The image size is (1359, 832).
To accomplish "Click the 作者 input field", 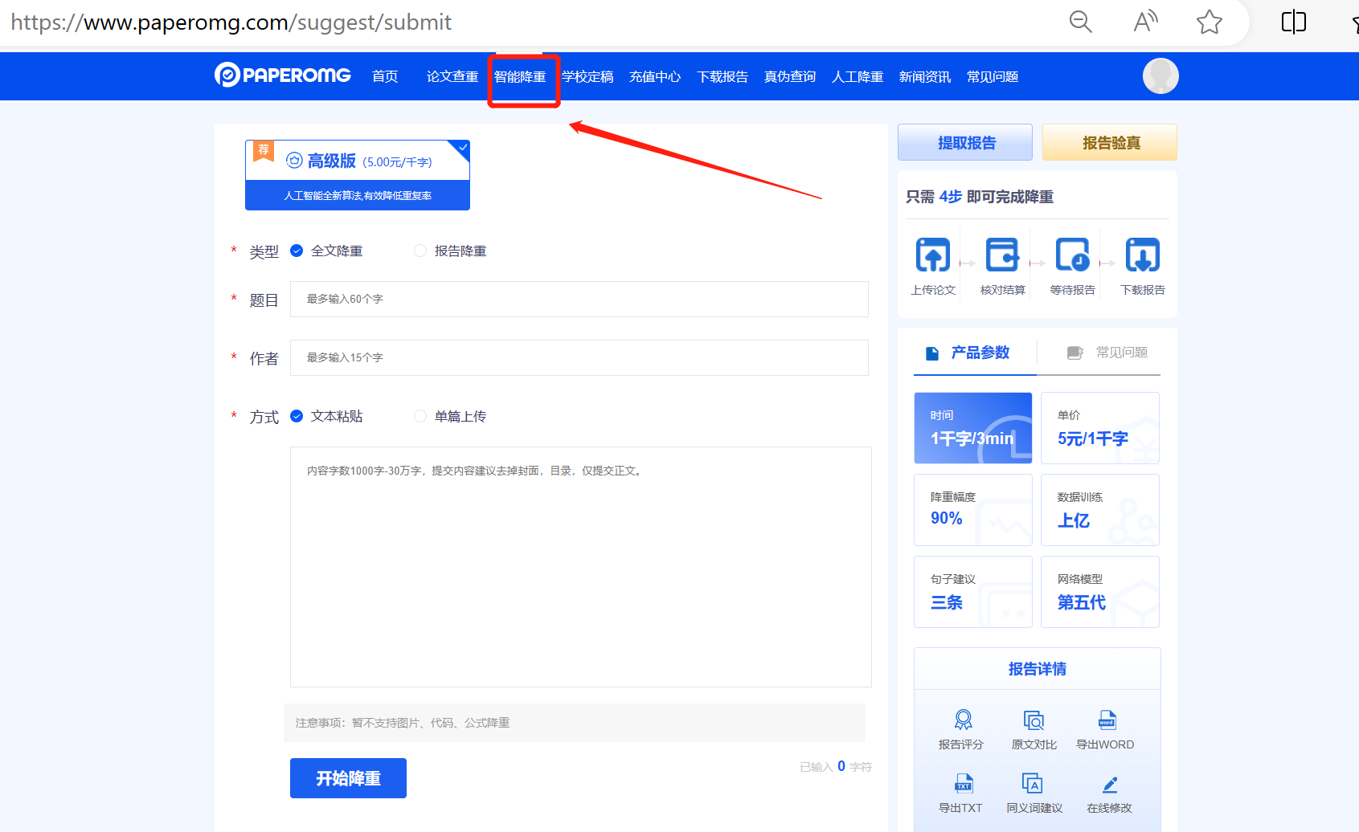I will point(579,357).
